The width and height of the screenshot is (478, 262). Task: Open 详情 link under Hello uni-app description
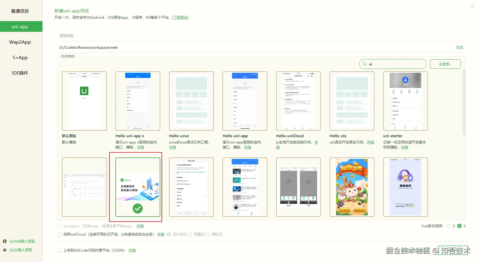(247, 147)
